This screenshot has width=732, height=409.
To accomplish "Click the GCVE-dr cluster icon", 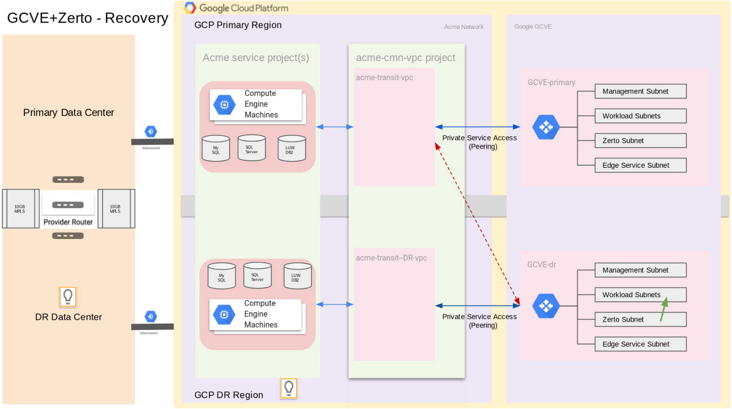I will (545, 306).
